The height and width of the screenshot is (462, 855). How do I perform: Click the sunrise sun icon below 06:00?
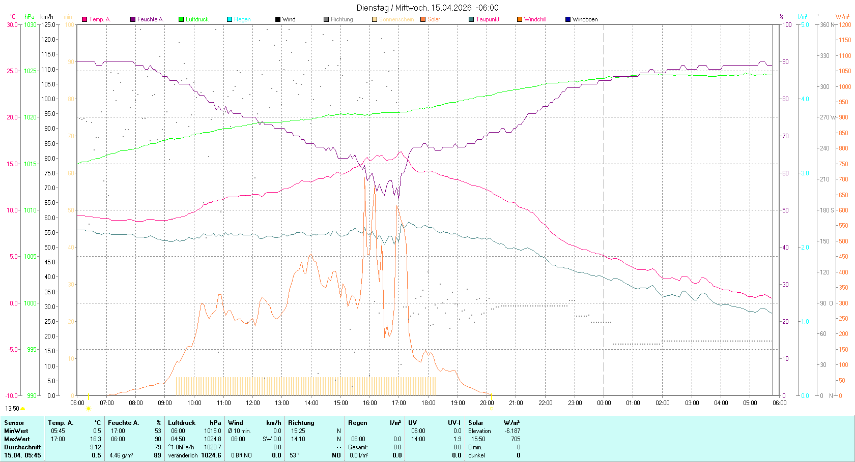89,409
